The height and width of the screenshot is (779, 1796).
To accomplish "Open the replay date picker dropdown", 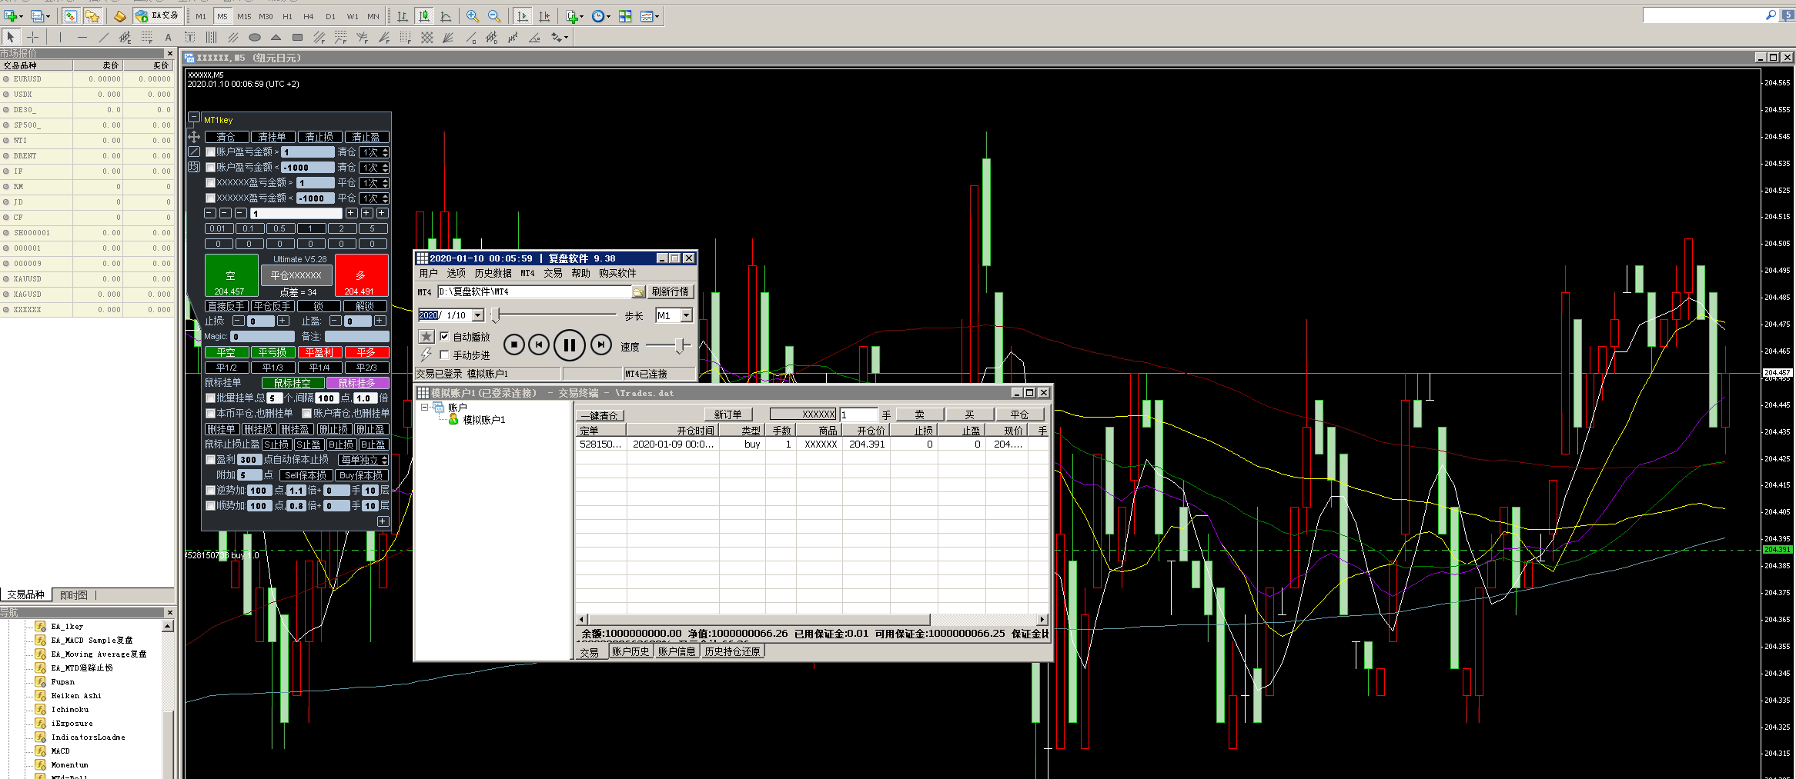I will tap(478, 315).
